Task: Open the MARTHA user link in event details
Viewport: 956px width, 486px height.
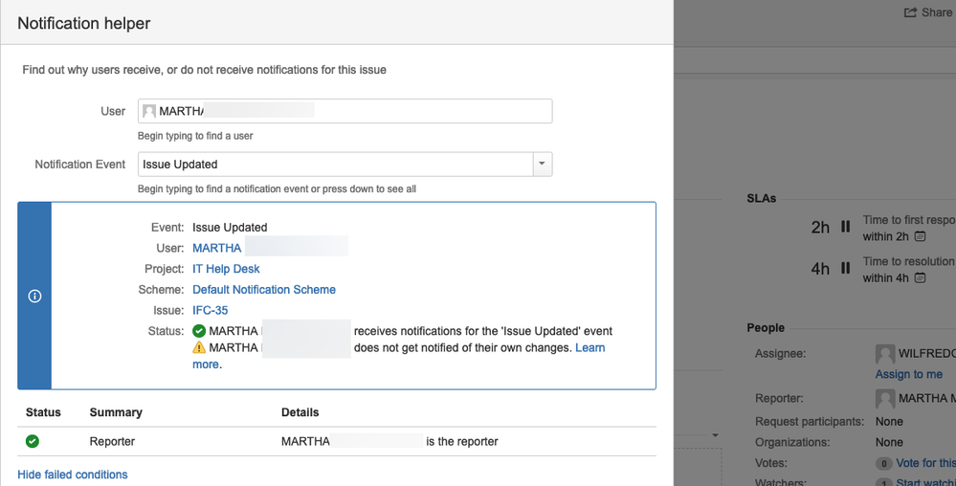Action: (217, 248)
